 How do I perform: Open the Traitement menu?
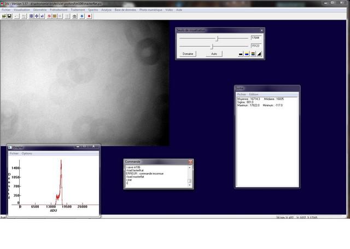[x=78, y=10]
